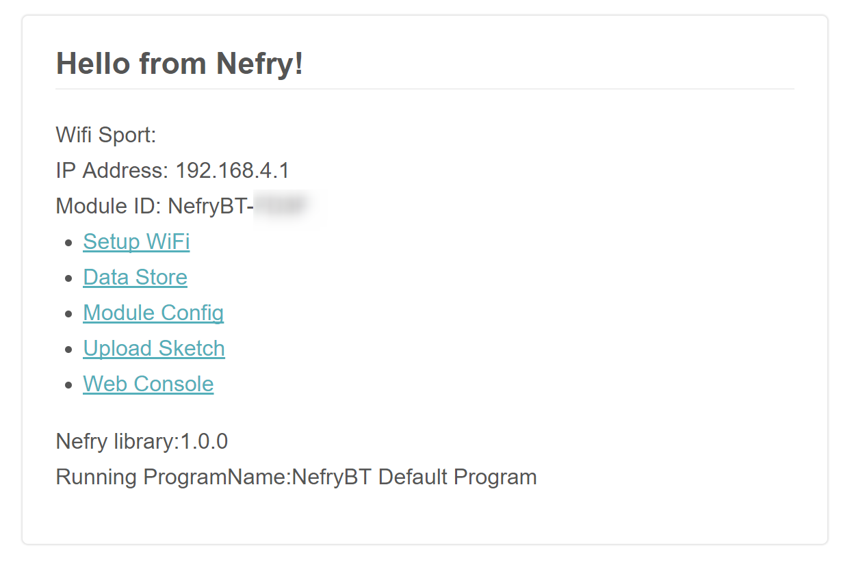Image resolution: width=841 pixels, height=565 pixels.
Task: Click the "Module ID:" label
Action: click(x=109, y=207)
